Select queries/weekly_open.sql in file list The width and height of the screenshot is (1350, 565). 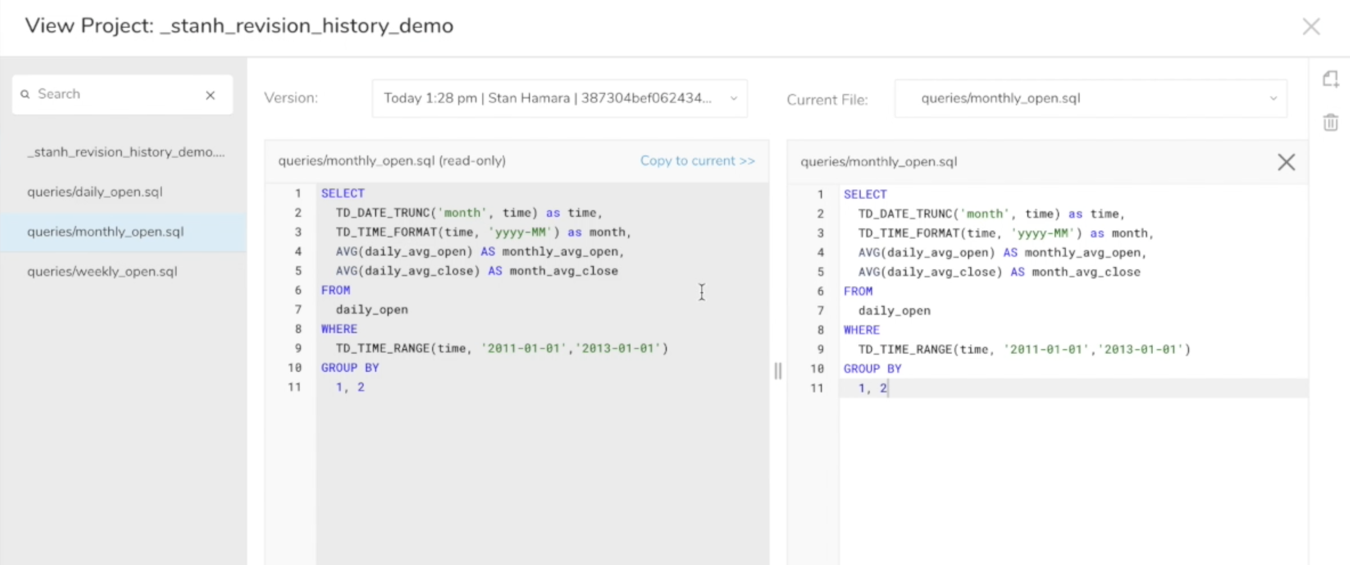[102, 272]
